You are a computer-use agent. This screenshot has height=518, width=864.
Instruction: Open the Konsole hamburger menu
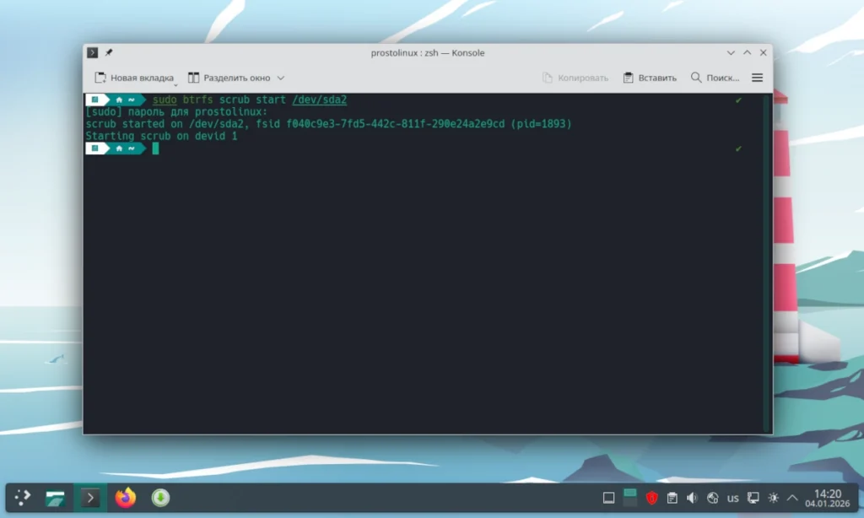pyautogui.click(x=757, y=78)
